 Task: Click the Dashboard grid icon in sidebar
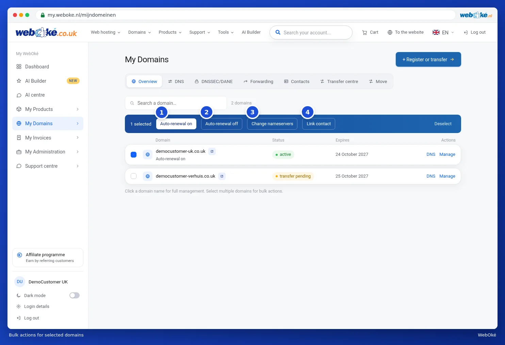coord(19,67)
